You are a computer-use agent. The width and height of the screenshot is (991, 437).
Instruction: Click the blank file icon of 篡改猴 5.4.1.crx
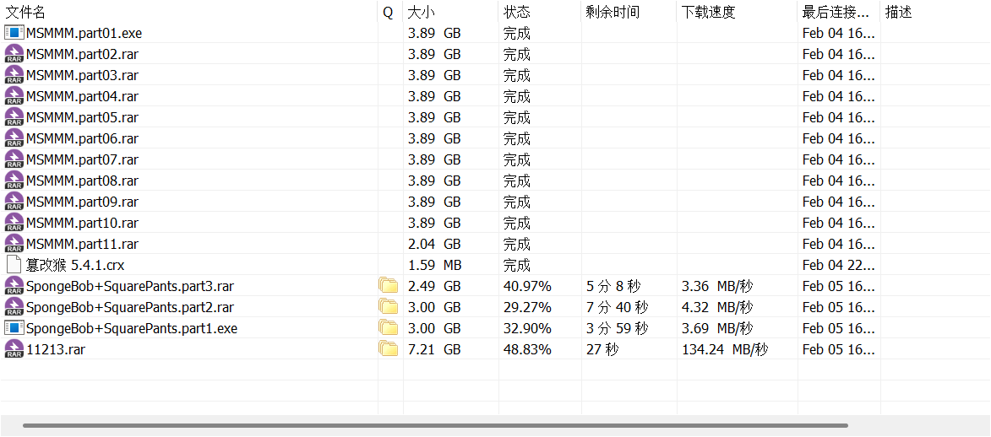pos(14,265)
